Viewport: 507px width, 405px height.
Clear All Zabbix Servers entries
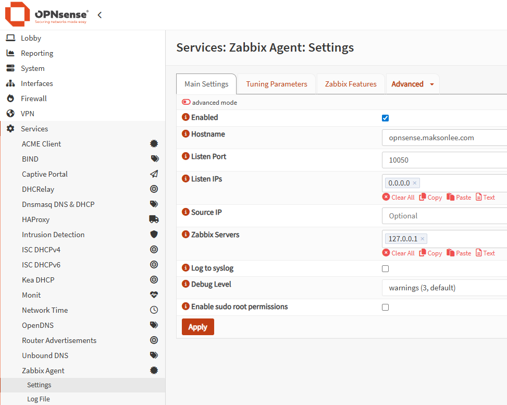click(x=398, y=253)
